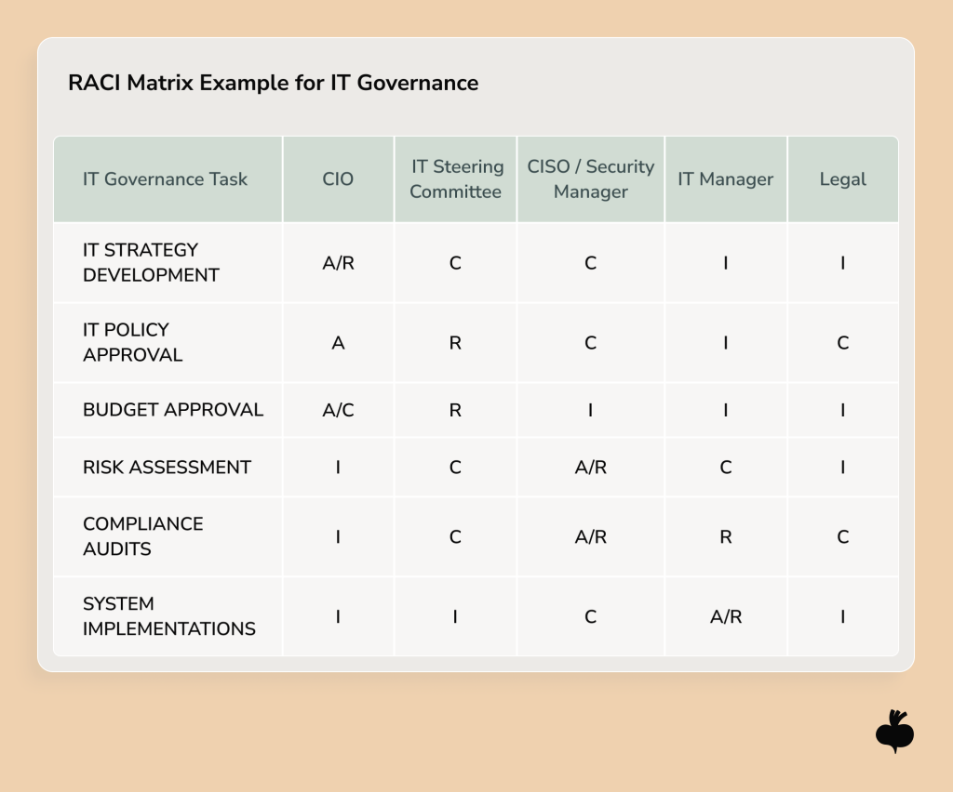This screenshot has width=953, height=792.
Task: Click the CISO / Security Manager header
Action: (x=590, y=179)
